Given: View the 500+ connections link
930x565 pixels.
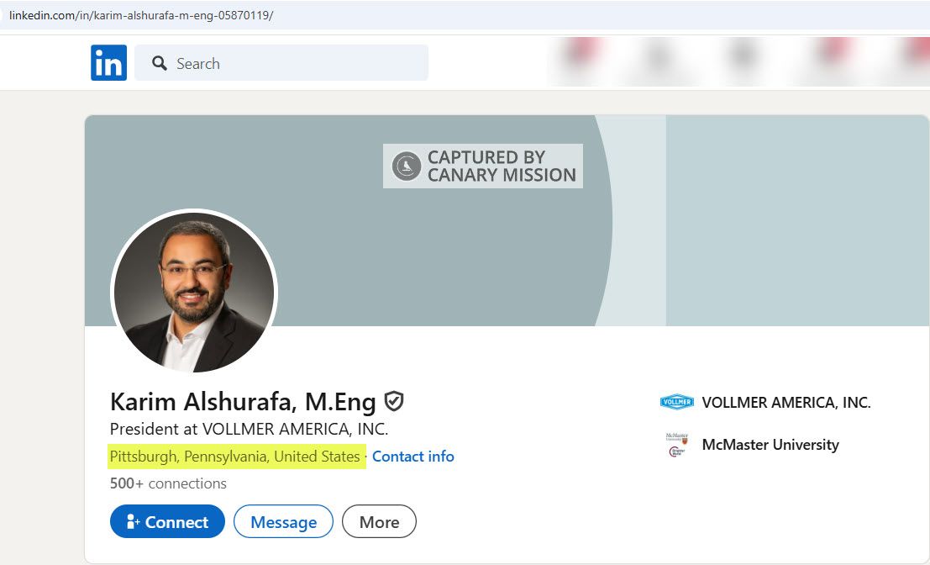Looking at the screenshot, I should [x=168, y=483].
